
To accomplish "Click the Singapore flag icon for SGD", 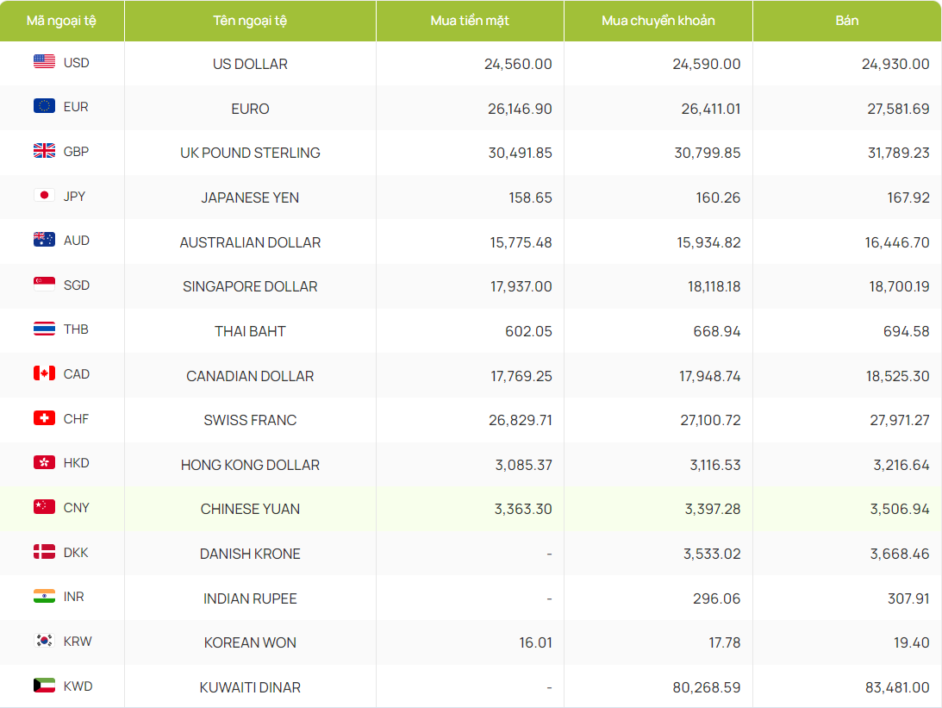I will [44, 285].
